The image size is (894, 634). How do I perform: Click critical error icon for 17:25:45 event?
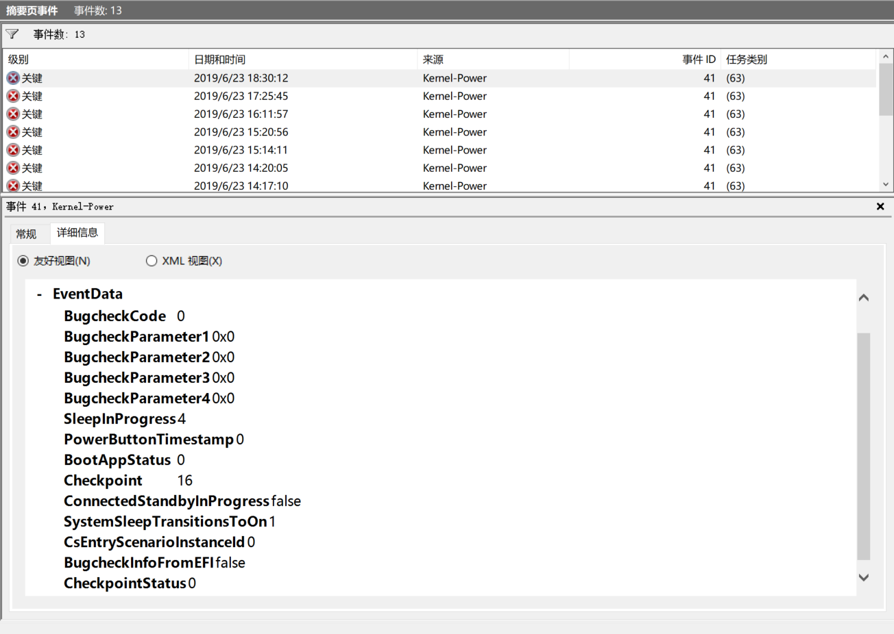(13, 96)
